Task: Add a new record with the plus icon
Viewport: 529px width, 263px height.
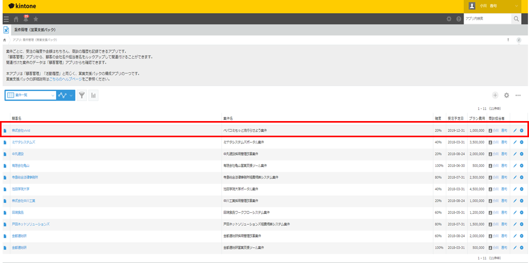Action: pos(495,95)
